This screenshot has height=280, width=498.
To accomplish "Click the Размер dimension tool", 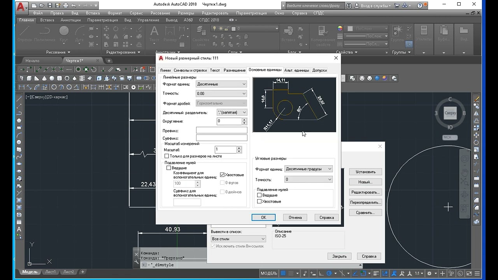I will click(170, 34).
